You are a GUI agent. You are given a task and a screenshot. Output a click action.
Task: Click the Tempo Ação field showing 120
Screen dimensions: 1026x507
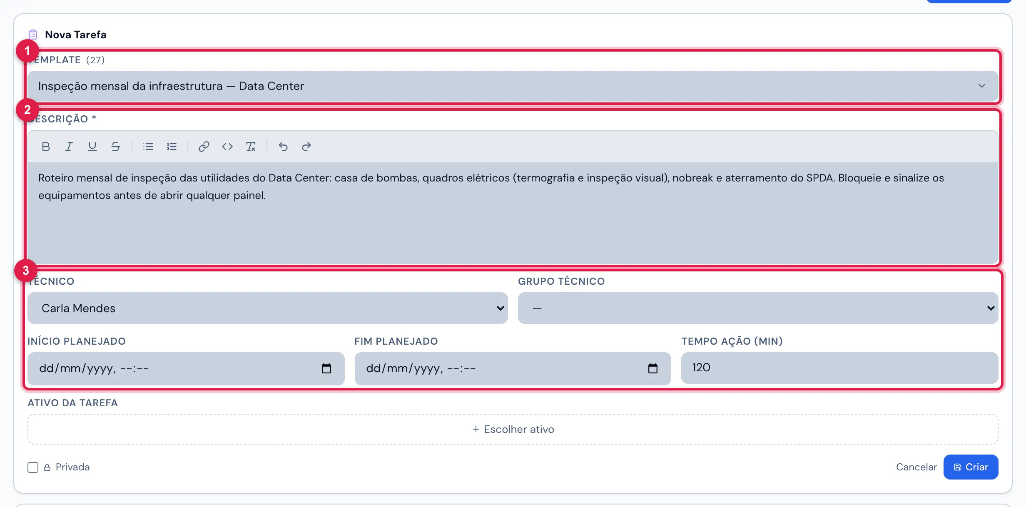(x=840, y=368)
